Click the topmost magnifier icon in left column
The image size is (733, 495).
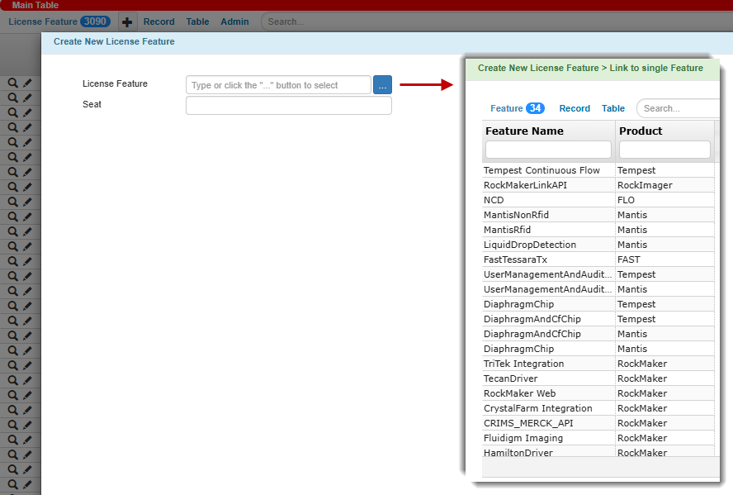pyautogui.click(x=13, y=83)
